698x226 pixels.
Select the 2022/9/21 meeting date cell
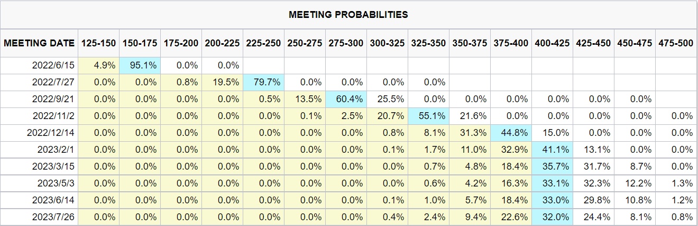pos(52,99)
